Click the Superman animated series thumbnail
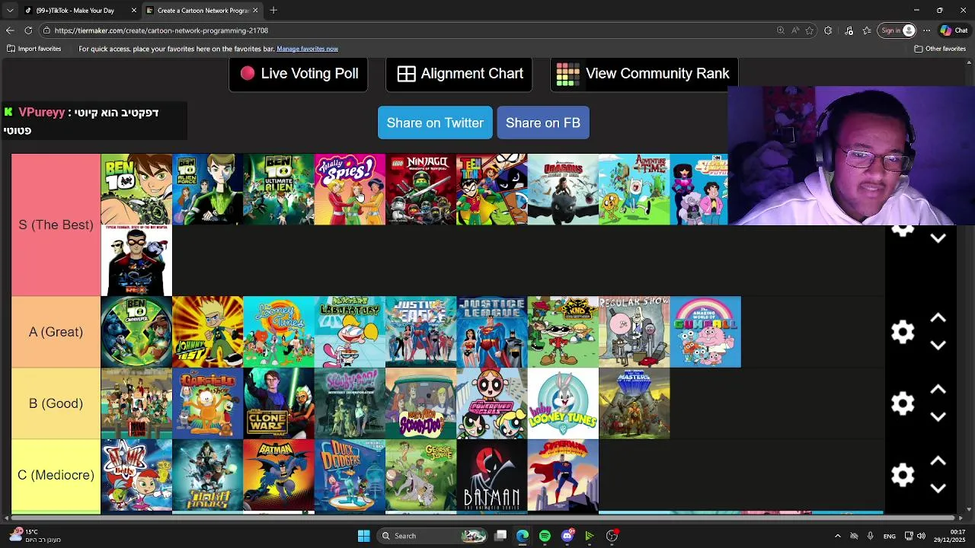The width and height of the screenshot is (975, 548). pos(563,475)
